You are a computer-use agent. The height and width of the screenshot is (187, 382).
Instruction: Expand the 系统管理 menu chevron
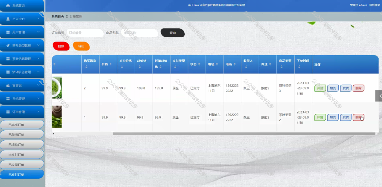click(38, 99)
